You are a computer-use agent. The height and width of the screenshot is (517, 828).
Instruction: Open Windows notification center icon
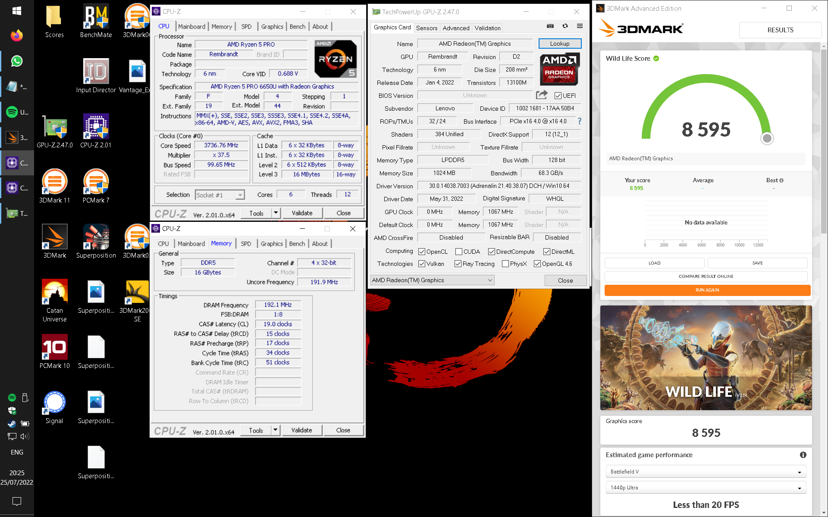click(x=17, y=501)
